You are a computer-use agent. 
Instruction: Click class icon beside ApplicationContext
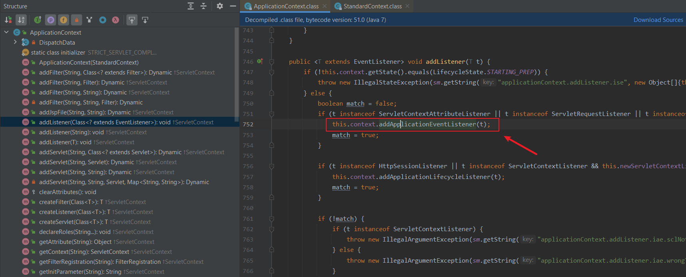tap(17, 32)
